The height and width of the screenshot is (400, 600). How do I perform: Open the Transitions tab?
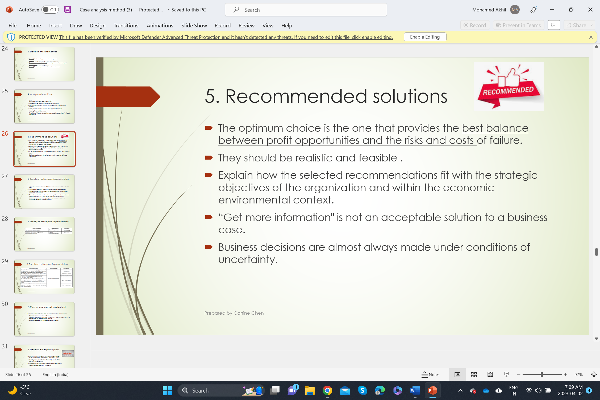pyautogui.click(x=126, y=25)
